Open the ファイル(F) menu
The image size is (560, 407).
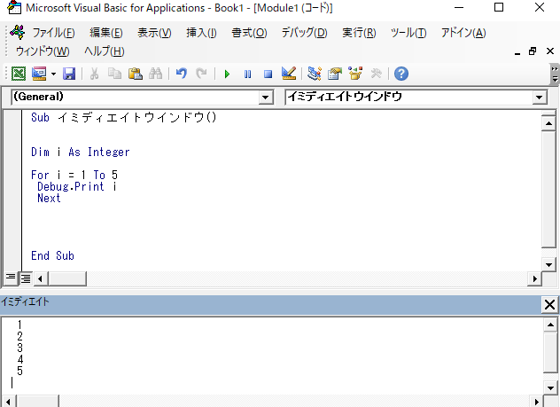(x=53, y=33)
